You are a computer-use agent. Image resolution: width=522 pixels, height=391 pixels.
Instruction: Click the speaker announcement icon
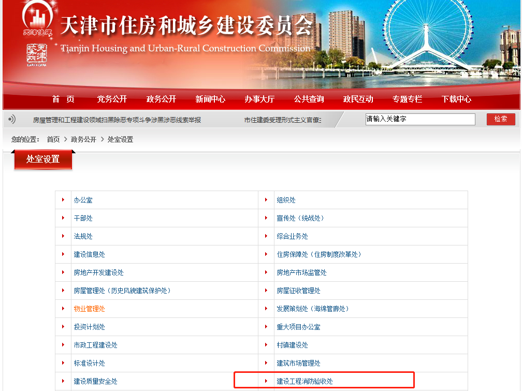tap(12, 119)
